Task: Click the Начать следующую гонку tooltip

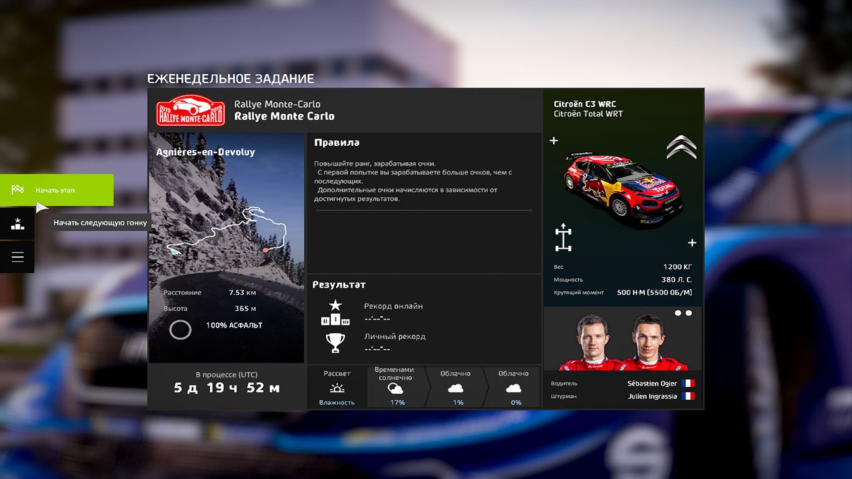Action: coord(100,223)
